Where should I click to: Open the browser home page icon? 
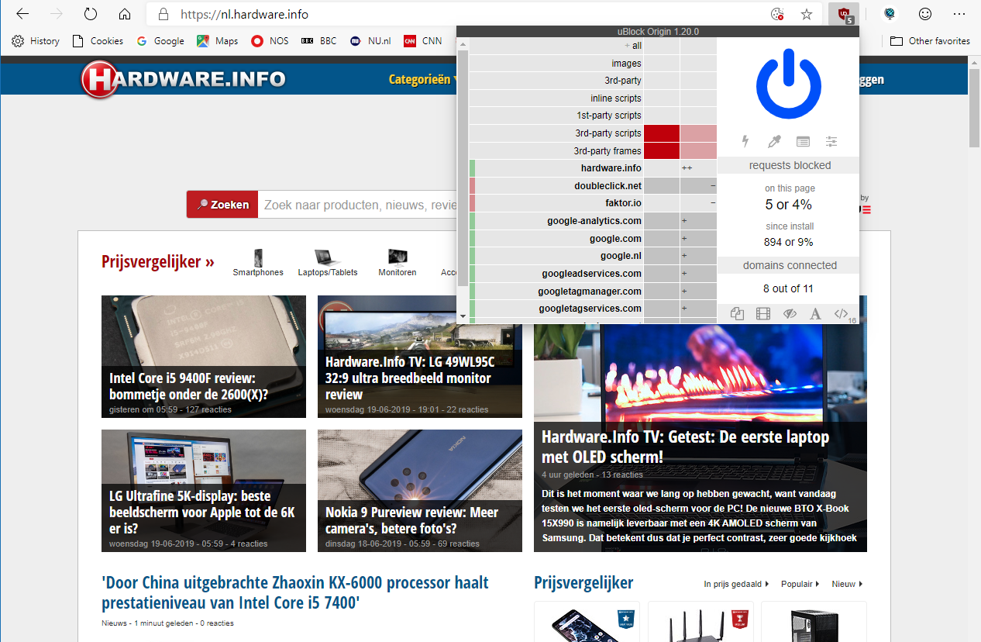point(125,14)
